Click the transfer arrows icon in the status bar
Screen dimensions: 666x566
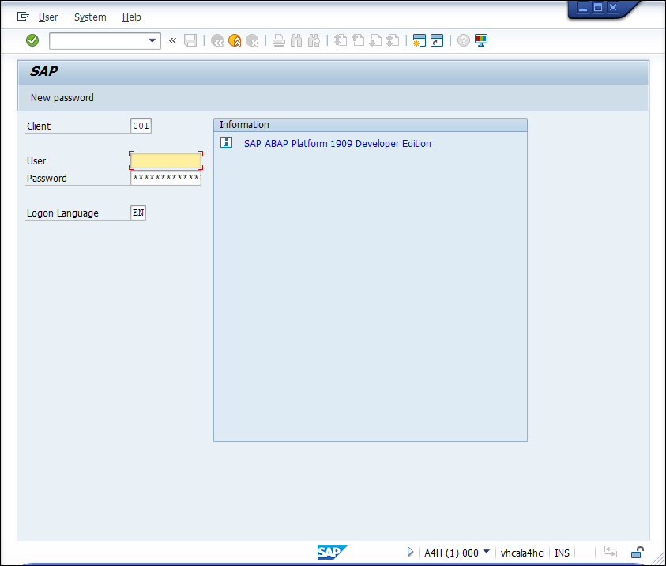tap(611, 552)
